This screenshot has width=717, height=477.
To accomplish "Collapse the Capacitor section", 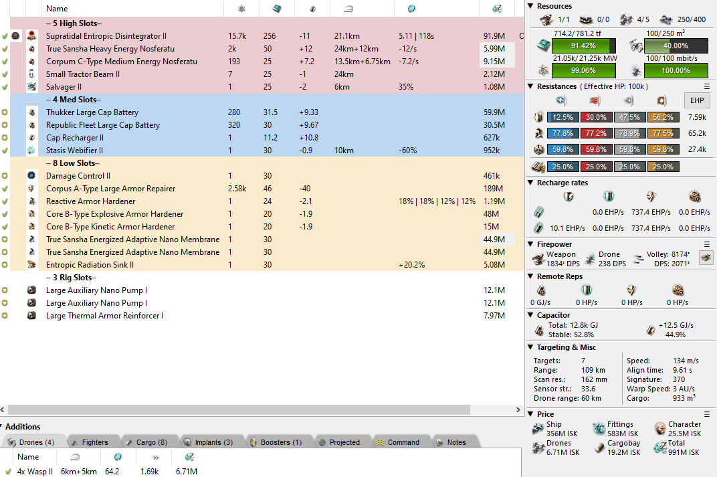I will pos(530,315).
